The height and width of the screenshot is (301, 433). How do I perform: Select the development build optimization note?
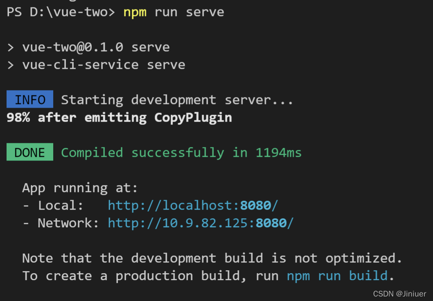click(212, 258)
